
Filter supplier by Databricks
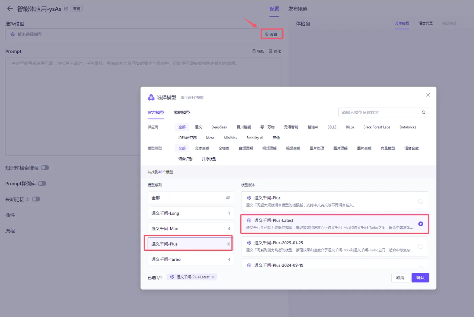(408, 127)
